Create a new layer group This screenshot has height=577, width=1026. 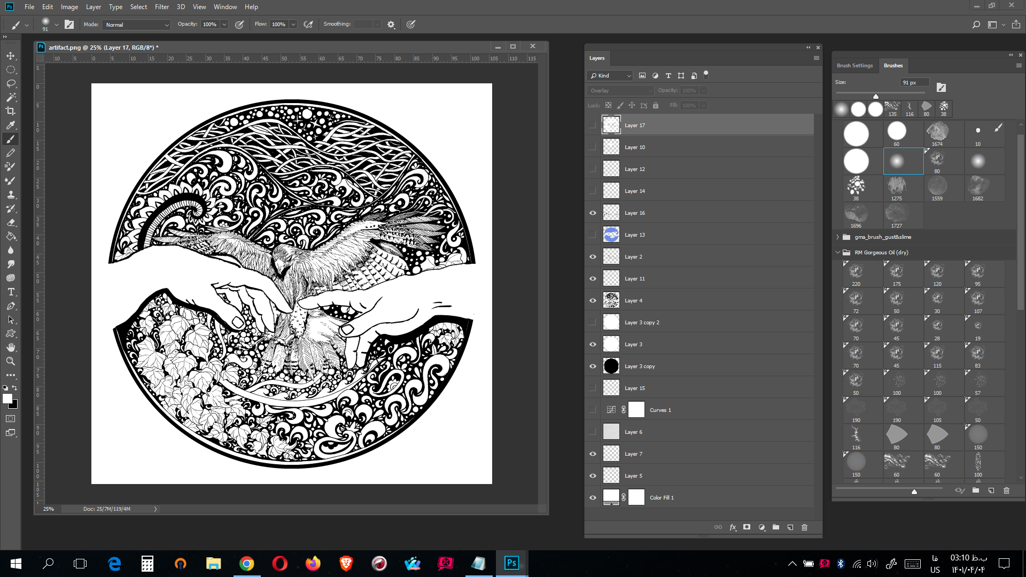[x=776, y=527]
